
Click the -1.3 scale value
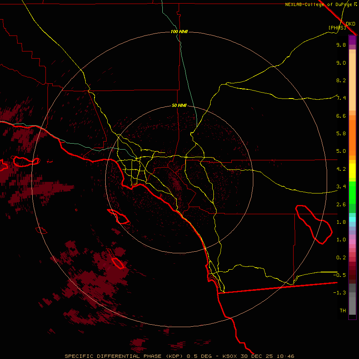pos(339,293)
